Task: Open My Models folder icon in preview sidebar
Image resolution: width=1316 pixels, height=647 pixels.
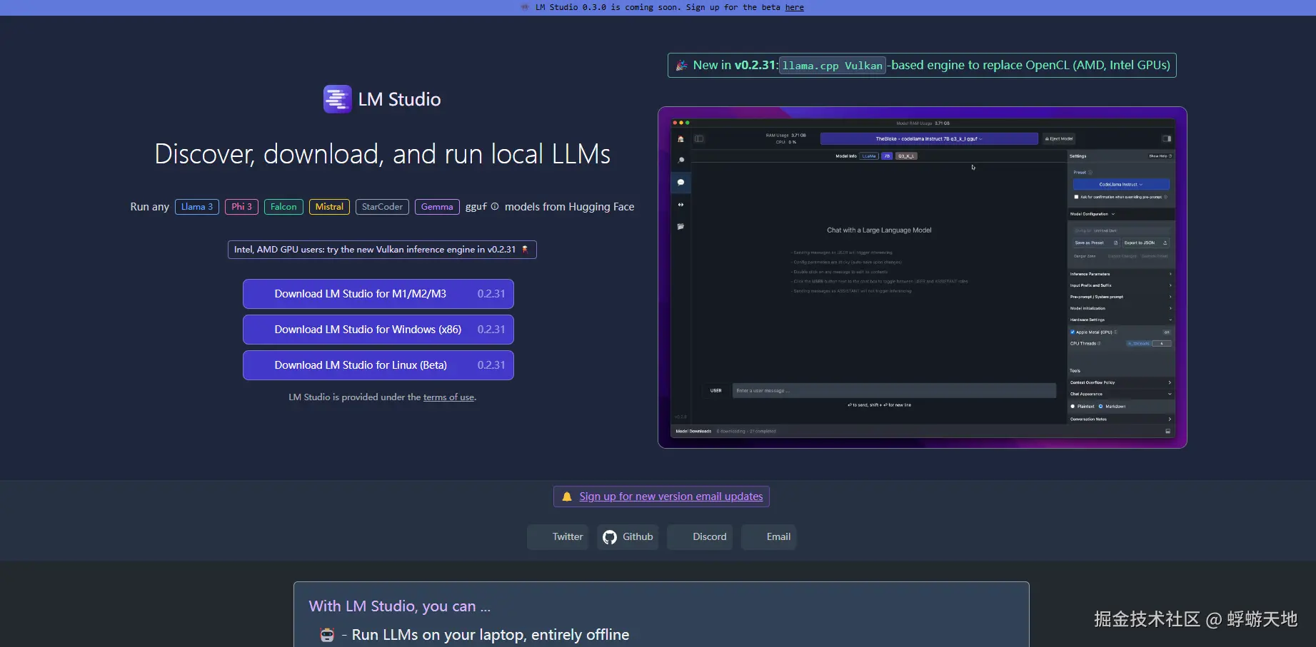Action: tap(680, 227)
